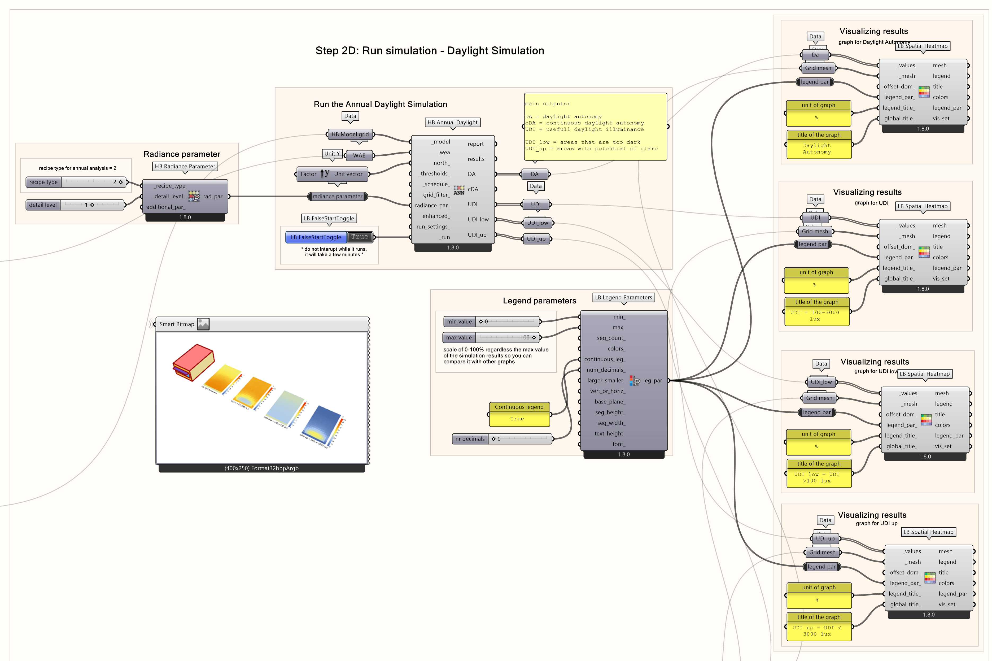Click the UDI low Spatial Heatmap component icon

coord(926,419)
